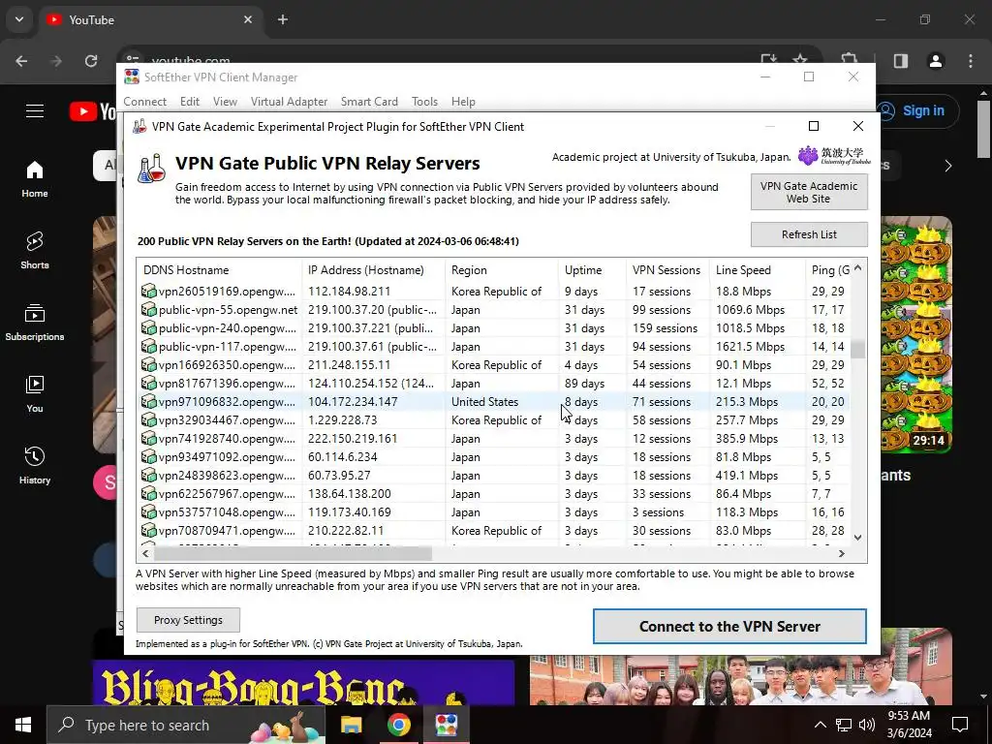Viewport: 992px width, 744px height.
Task: Select server icon for vpn708709471.opengw
Action: click(x=148, y=530)
